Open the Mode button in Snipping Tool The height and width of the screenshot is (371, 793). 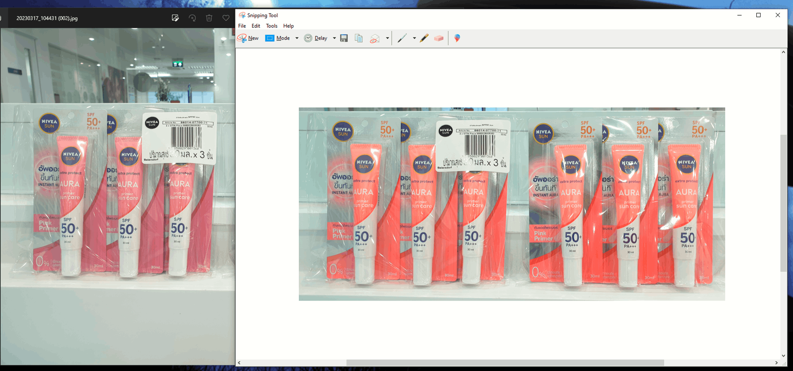(x=278, y=38)
